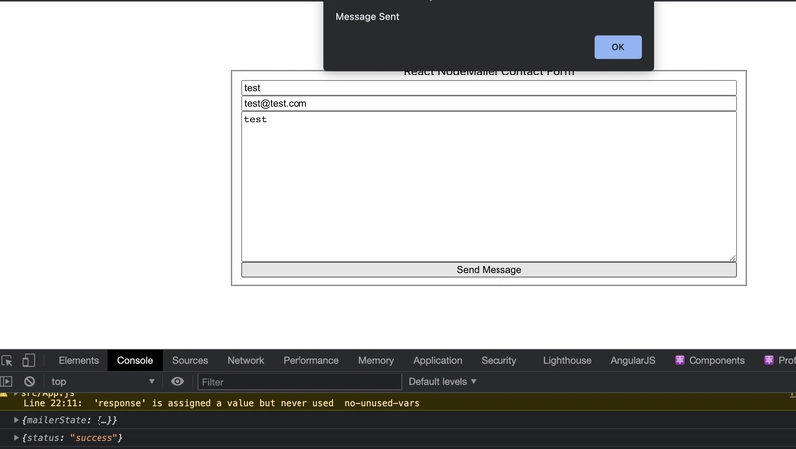Image resolution: width=796 pixels, height=449 pixels.
Task: Activate the inspect element picker icon
Action: [7, 361]
